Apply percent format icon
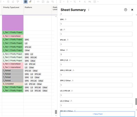Viewport: 137px width, 117px height. pyautogui.click(x=75, y=2)
